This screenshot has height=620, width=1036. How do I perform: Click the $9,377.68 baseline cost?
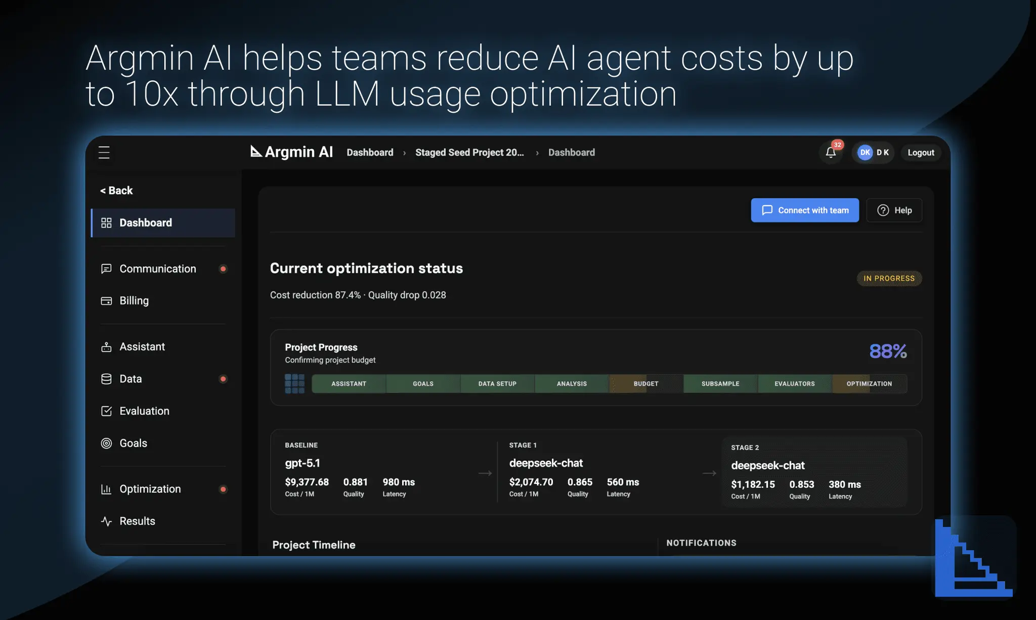tap(307, 482)
